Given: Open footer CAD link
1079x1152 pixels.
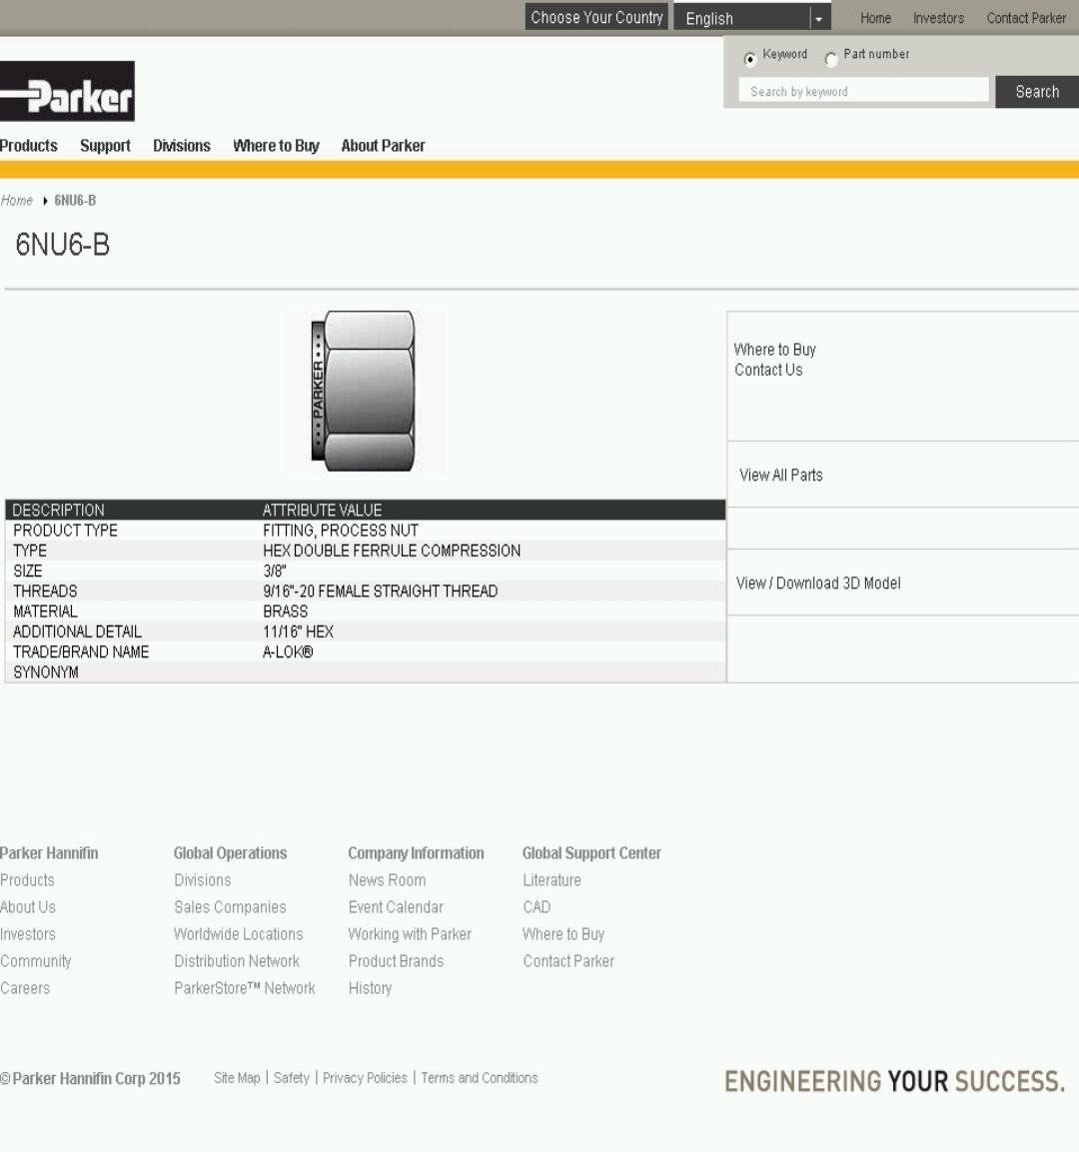Looking at the screenshot, I should click(537, 907).
